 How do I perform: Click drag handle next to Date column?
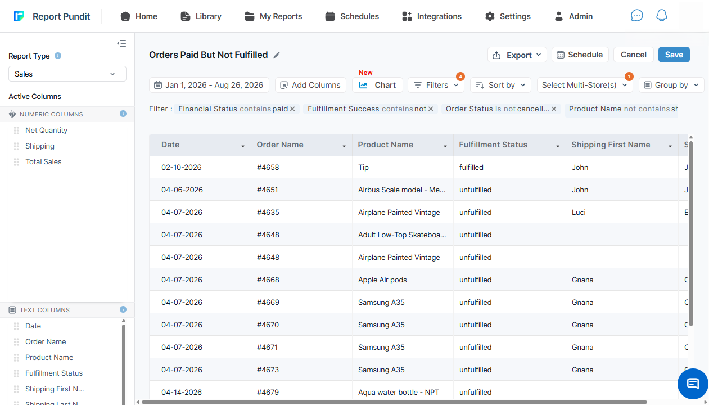point(16,326)
